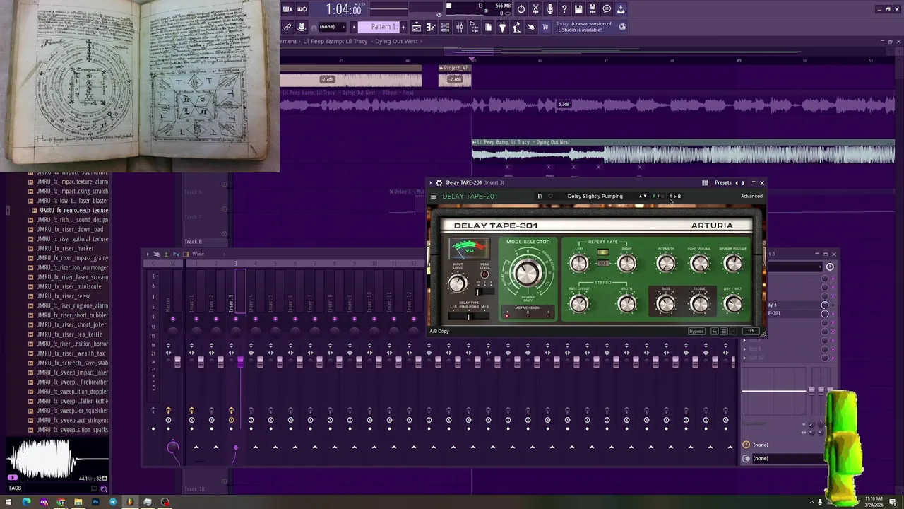
Task: Click the Master mixer volume fader
Action: (177, 362)
